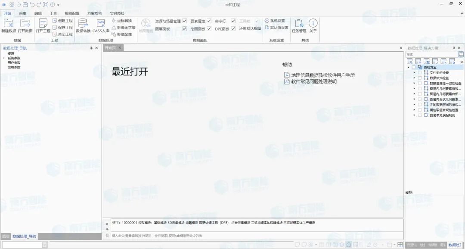465x249 pixels.
Task: Expand the 数据格式检查 node
Action: [414, 78]
